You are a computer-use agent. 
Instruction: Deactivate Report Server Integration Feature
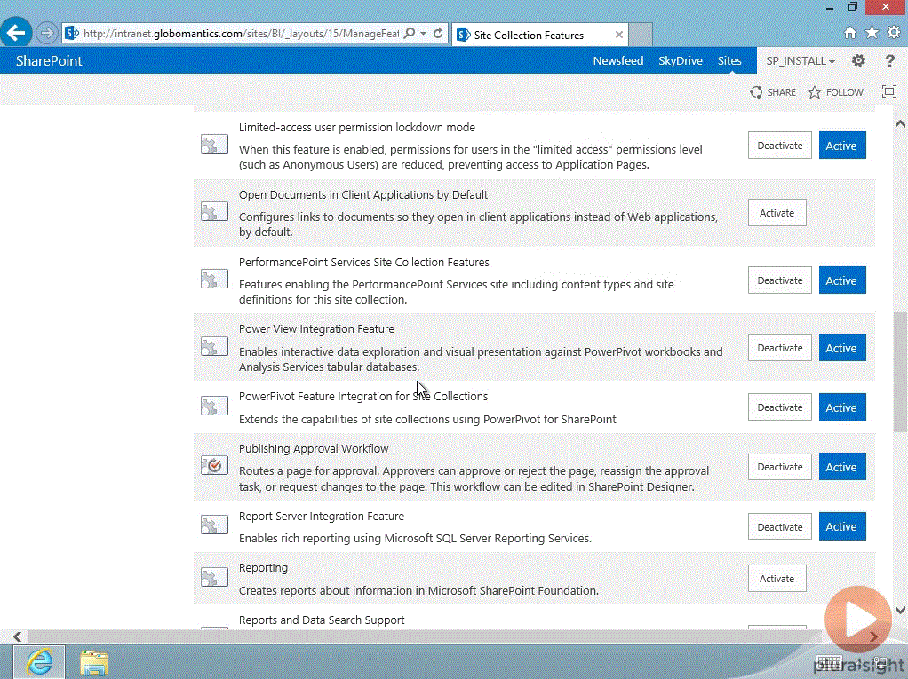tap(779, 527)
